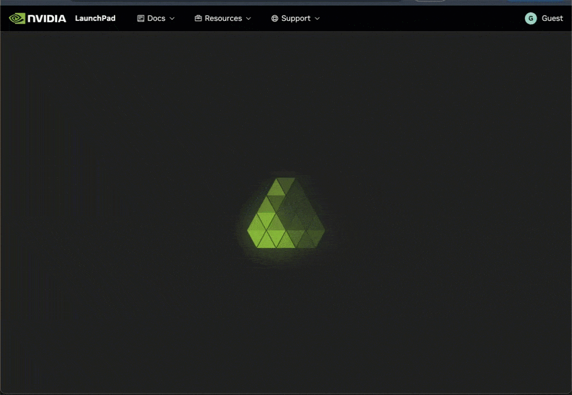Open the Guest account label
The width and height of the screenshot is (572, 395).
point(552,18)
